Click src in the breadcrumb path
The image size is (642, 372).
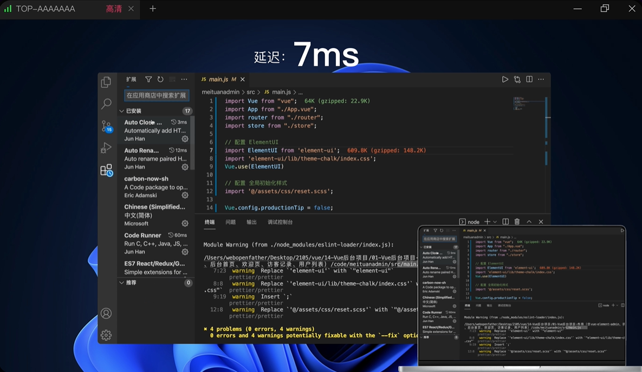click(x=251, y=92)
